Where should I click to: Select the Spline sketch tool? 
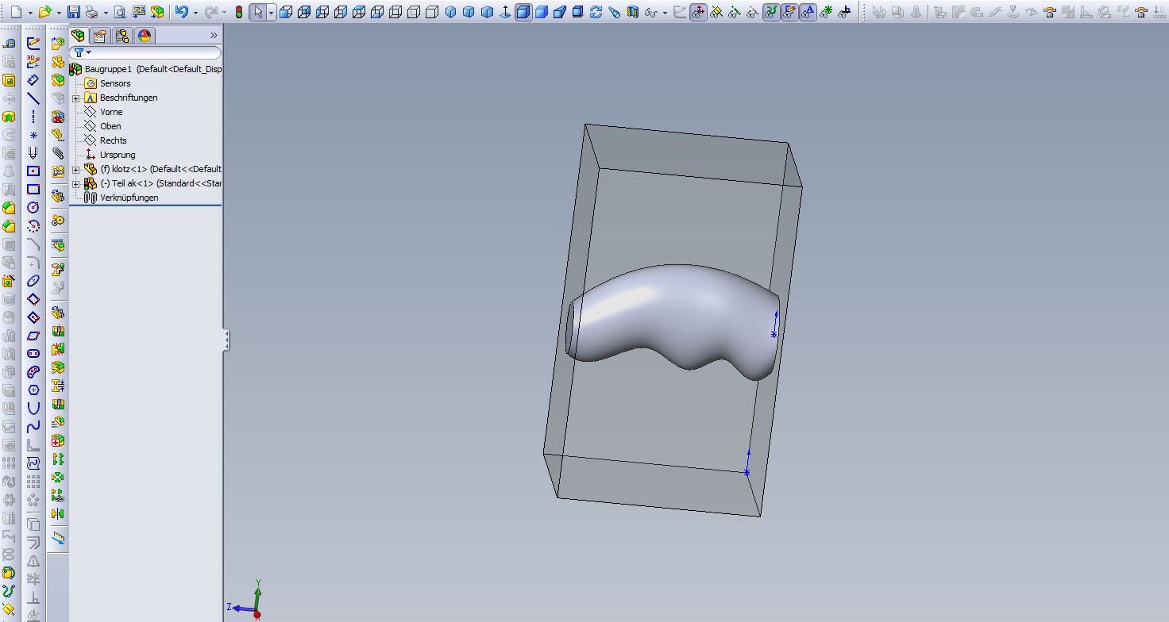click(33, 426)
